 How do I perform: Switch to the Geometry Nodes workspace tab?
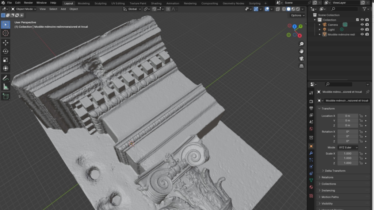(x=233, y=3)
